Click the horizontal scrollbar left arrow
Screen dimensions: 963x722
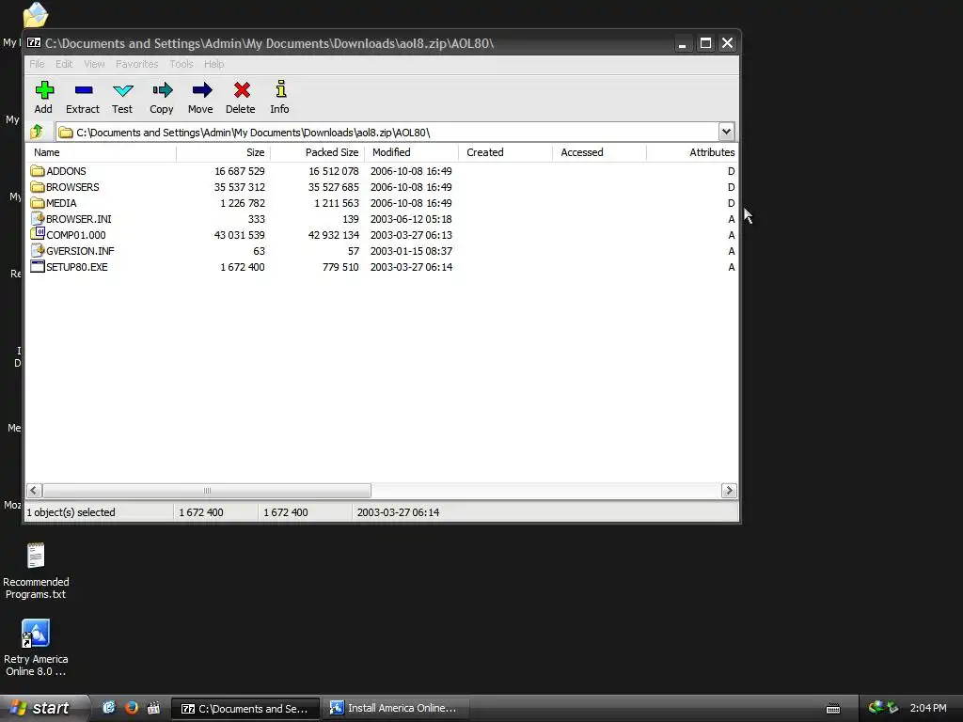35,491
